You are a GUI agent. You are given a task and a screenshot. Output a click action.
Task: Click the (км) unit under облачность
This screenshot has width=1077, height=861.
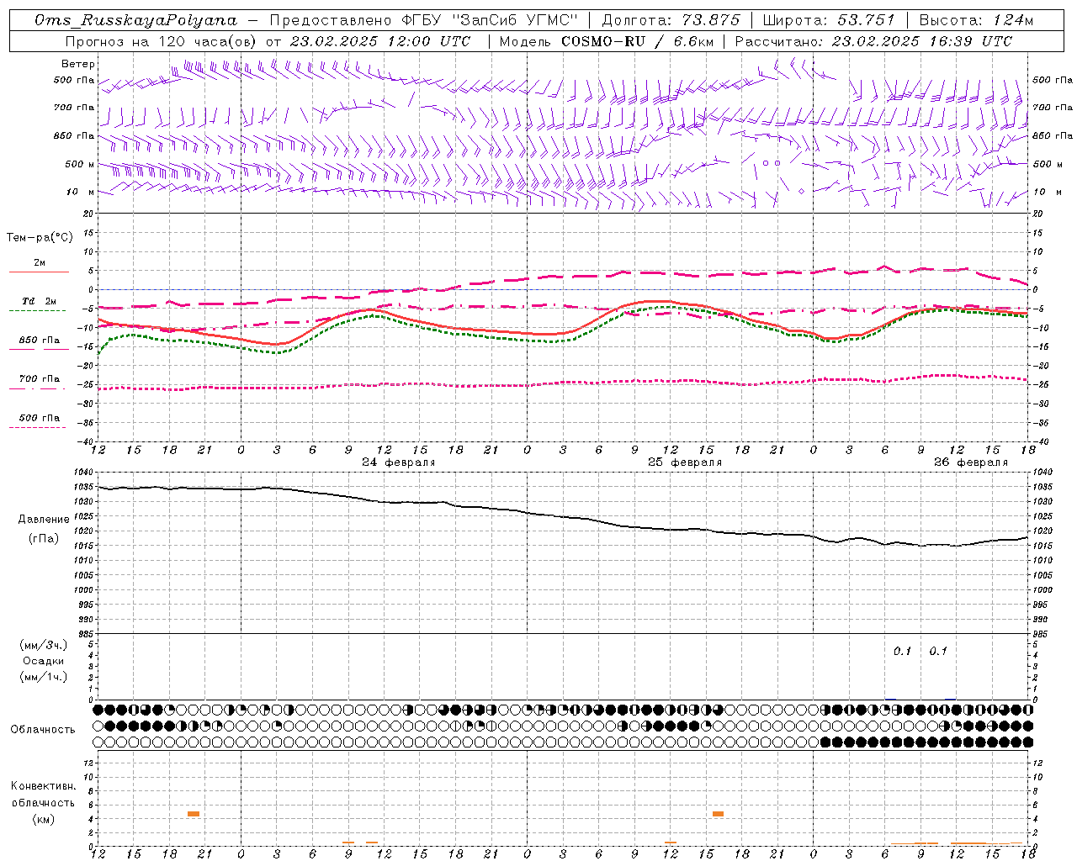click(x=43, y=819)
